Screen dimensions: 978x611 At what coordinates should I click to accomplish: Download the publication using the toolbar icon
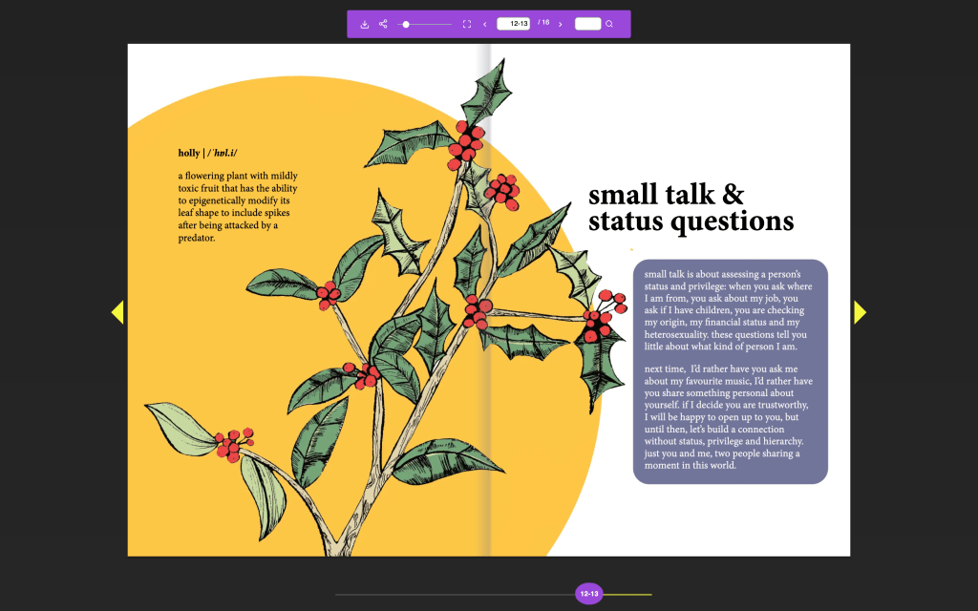(365, 24)
